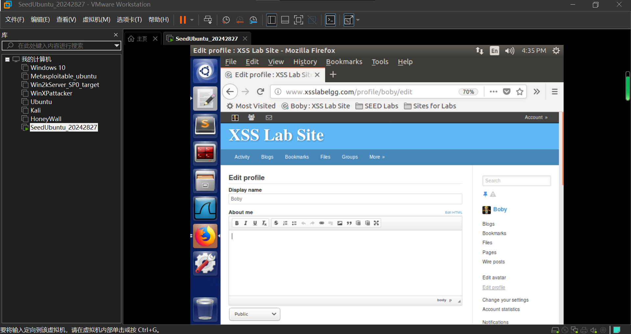Open the Blogs tab in site navigation

[267, 157]
